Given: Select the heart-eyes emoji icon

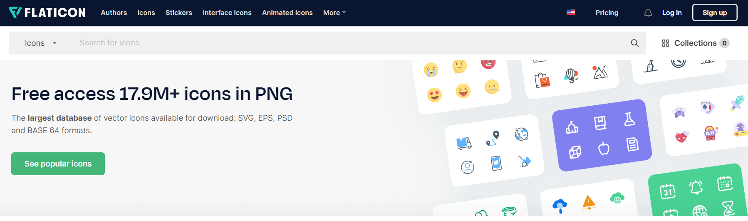Looking at the screenshot, I should pyautogui.click(x=434, y=95).
